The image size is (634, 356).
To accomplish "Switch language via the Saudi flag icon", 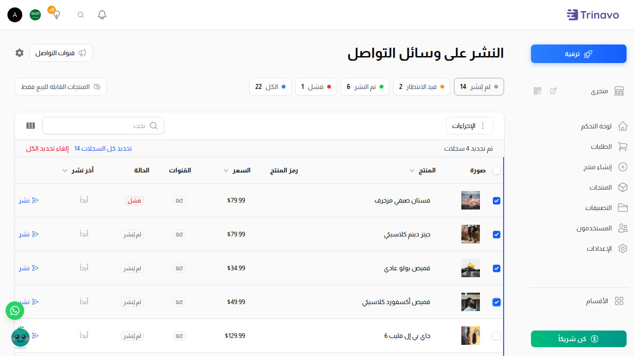I will coord(35,15).
